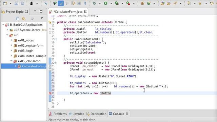Create a new Java package via toolbar icon
The height and width of the screenshot is (122, 217).
(142, 3)
